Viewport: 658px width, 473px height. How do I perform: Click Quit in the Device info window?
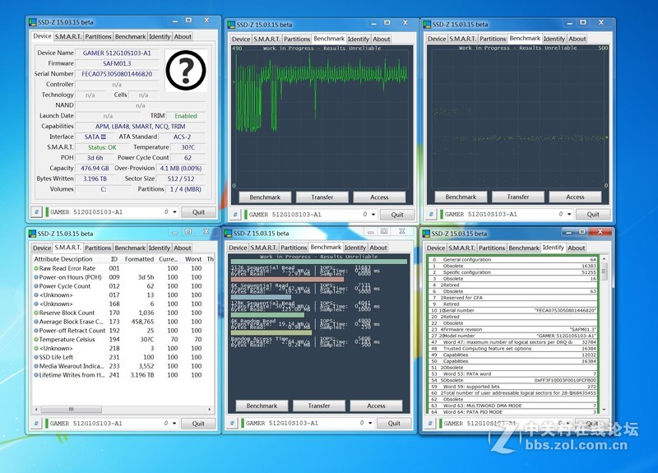point(198,211)
